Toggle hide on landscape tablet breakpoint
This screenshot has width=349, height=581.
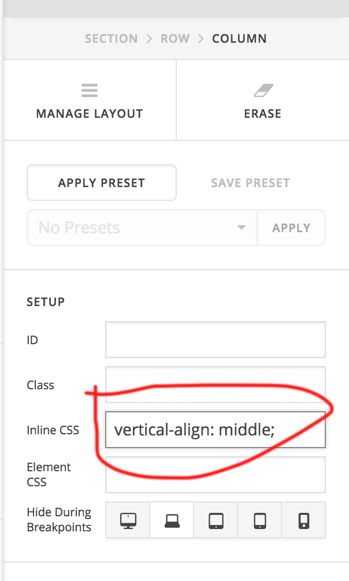(216, 520)
